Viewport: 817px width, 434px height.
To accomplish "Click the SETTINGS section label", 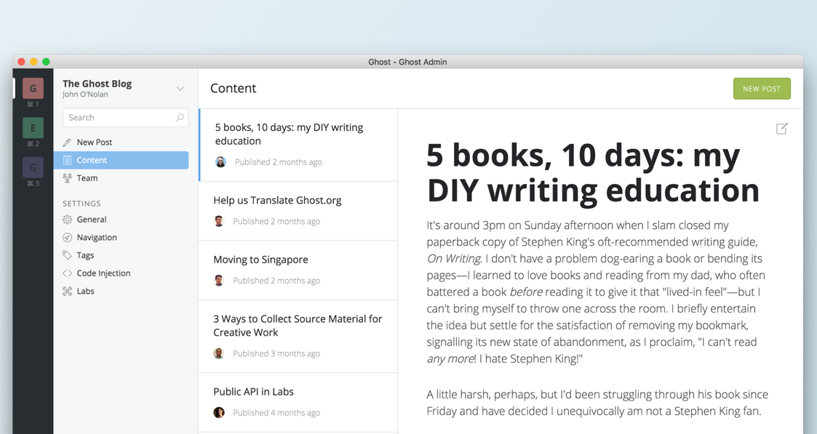I will click(x=81, y=204).
